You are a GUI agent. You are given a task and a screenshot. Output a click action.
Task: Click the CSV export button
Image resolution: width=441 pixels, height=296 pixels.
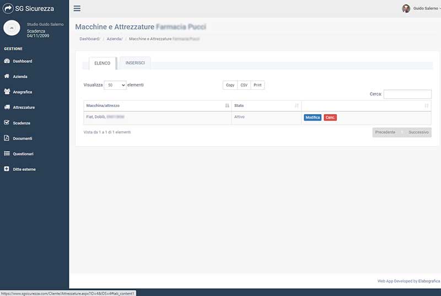coord(244,85)
